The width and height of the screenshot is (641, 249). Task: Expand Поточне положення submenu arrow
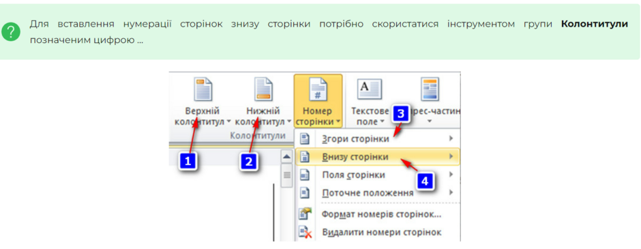pyautogui.click(x=451, y=192)
